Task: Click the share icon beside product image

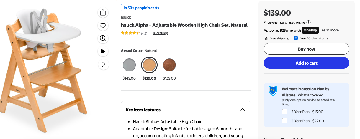Action: tap(103, 12)
